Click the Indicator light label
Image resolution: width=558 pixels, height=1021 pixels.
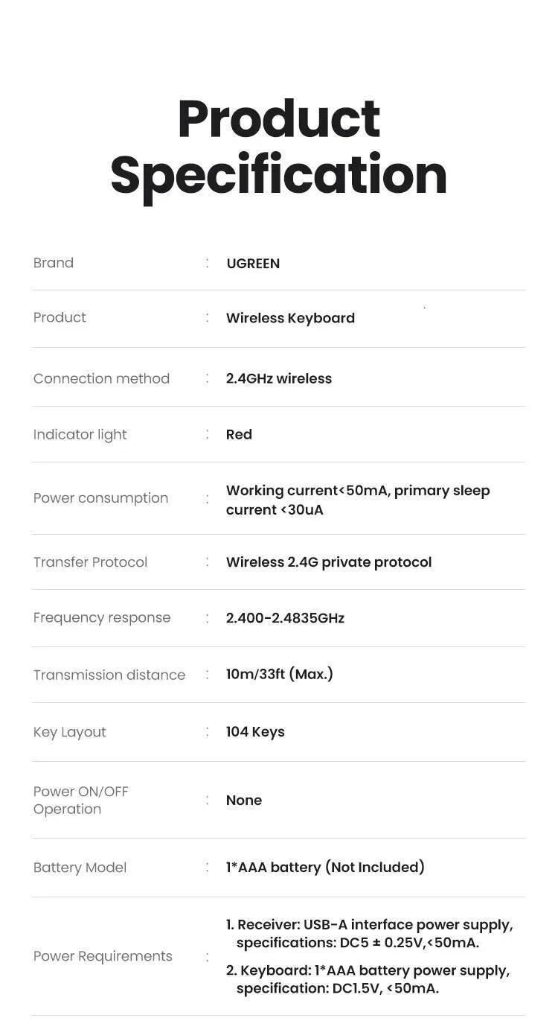coord(80,434)
